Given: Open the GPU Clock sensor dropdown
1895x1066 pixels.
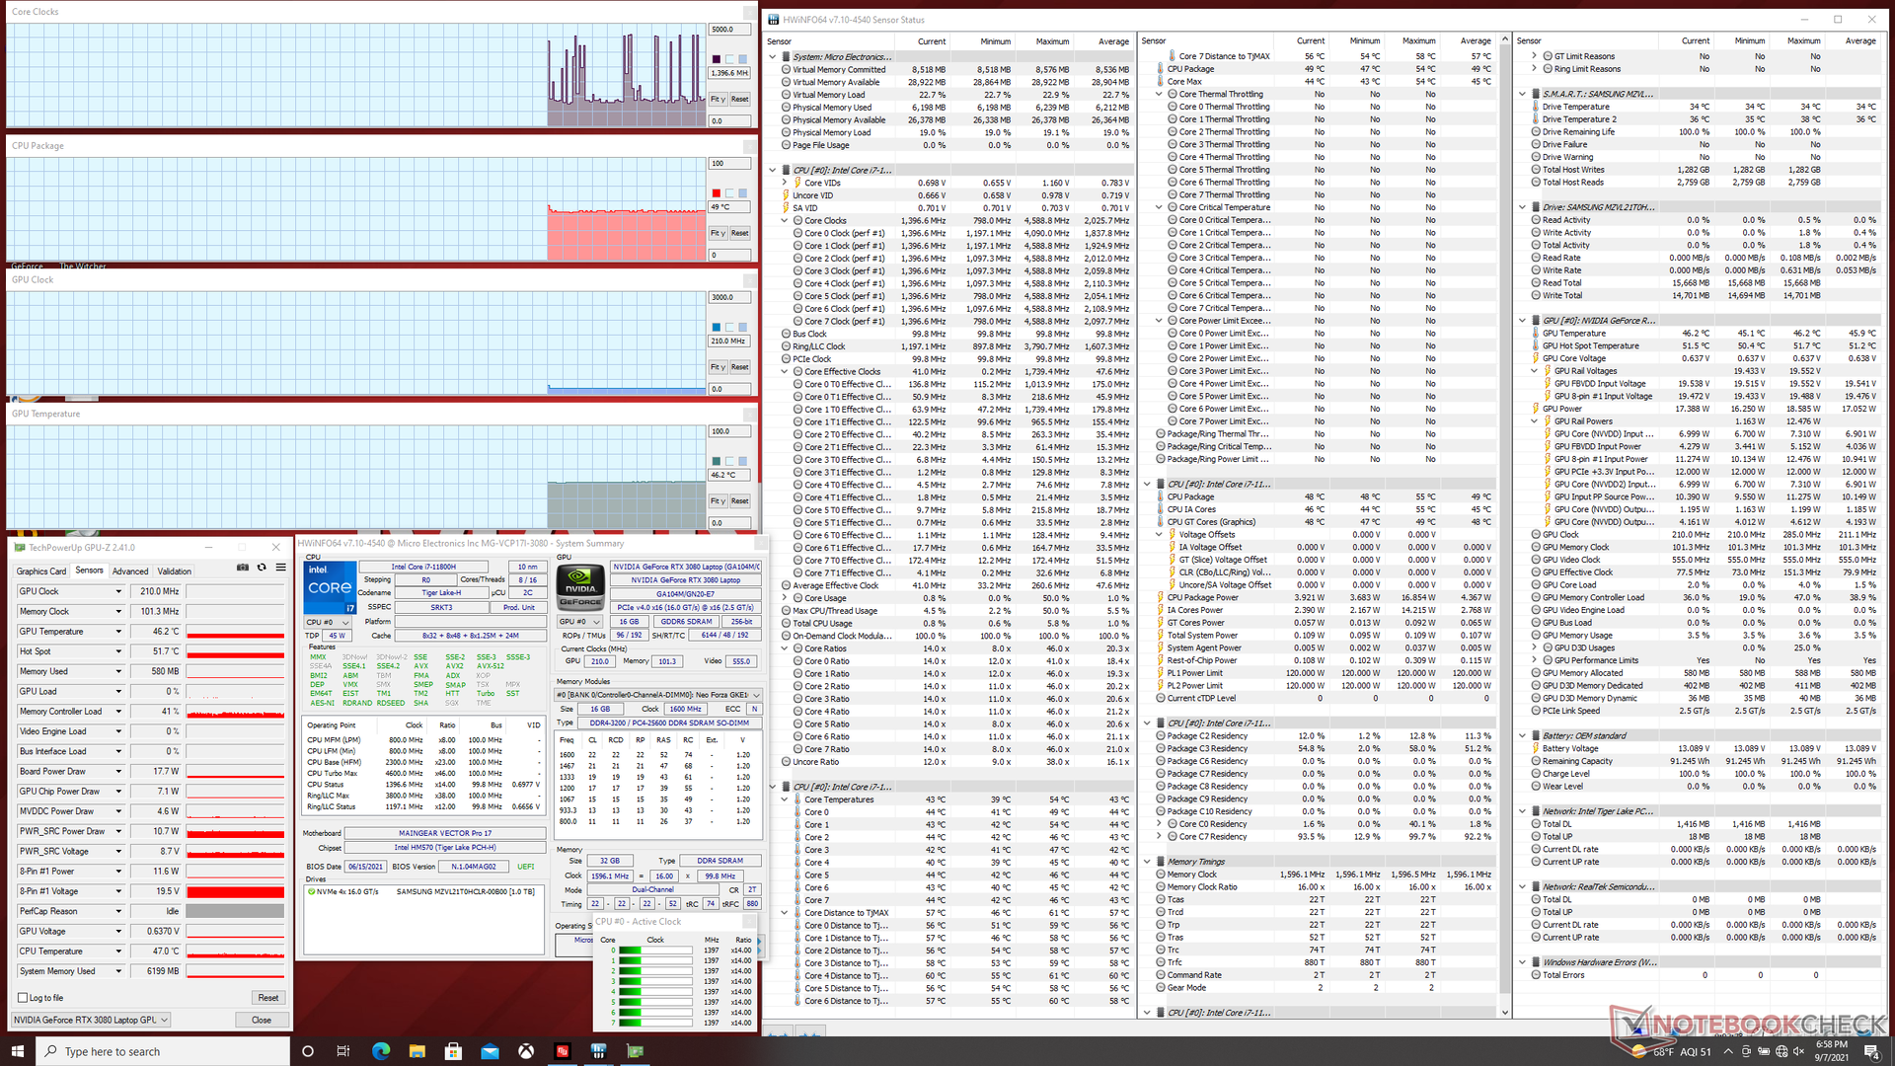Looking at the screenshot, I should coord(118,591).
